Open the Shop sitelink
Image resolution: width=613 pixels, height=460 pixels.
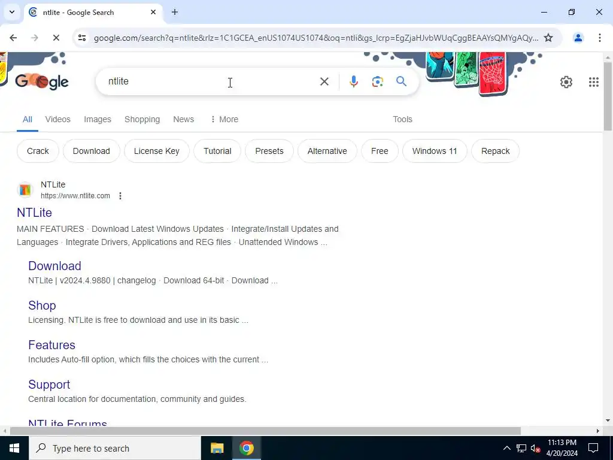[x=42, y=305]
